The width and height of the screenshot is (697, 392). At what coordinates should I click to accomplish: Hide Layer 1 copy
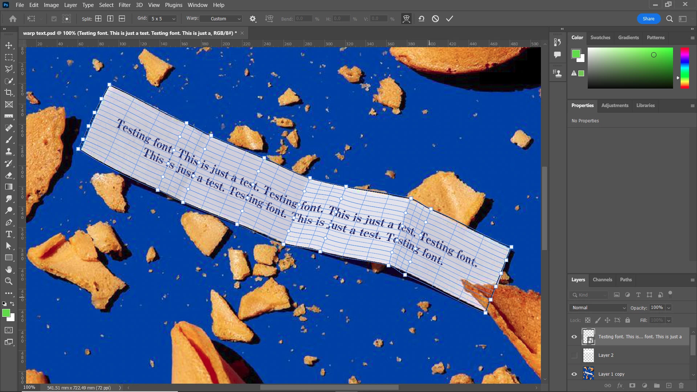click(x=574, y=374)
